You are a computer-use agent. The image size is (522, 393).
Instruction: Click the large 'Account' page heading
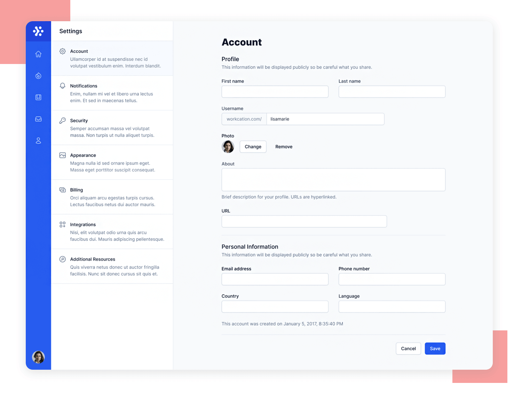242,42
